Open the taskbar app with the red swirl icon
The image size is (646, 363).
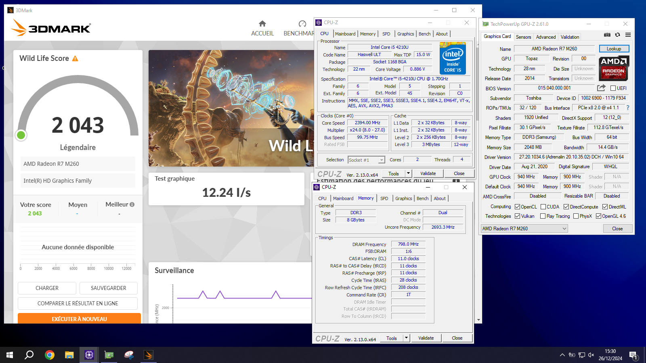click(x=129, y=355)
